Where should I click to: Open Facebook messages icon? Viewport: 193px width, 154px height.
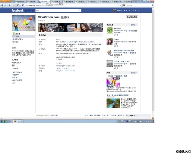pyautogui.click(x=29, y=11)
